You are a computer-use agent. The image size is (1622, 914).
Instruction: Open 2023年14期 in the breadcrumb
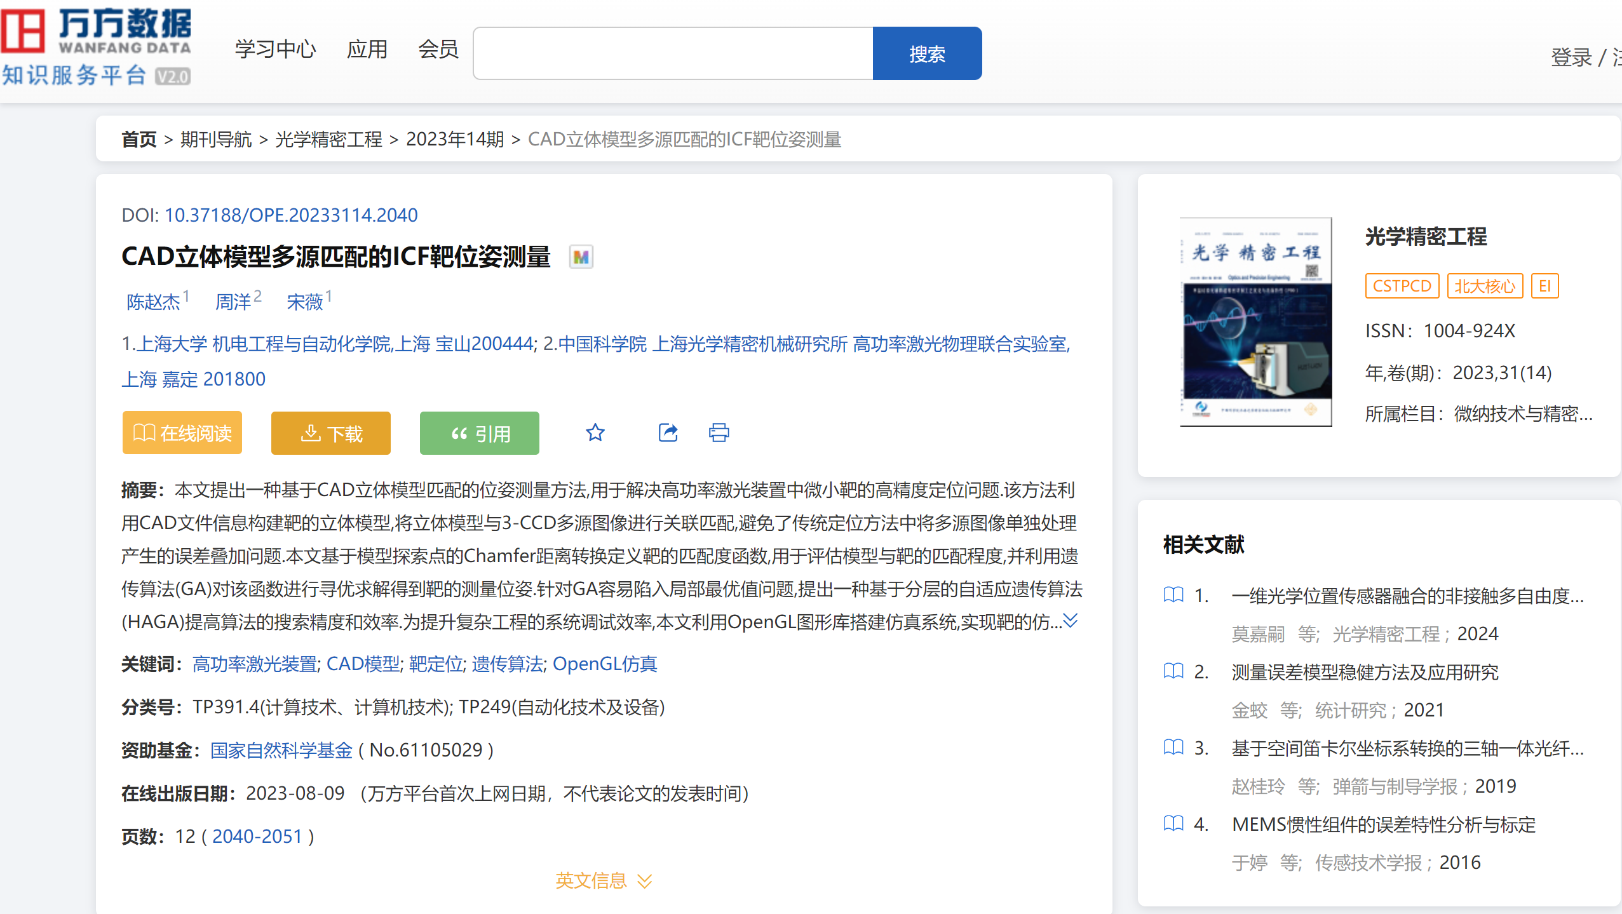coord(455,139)
